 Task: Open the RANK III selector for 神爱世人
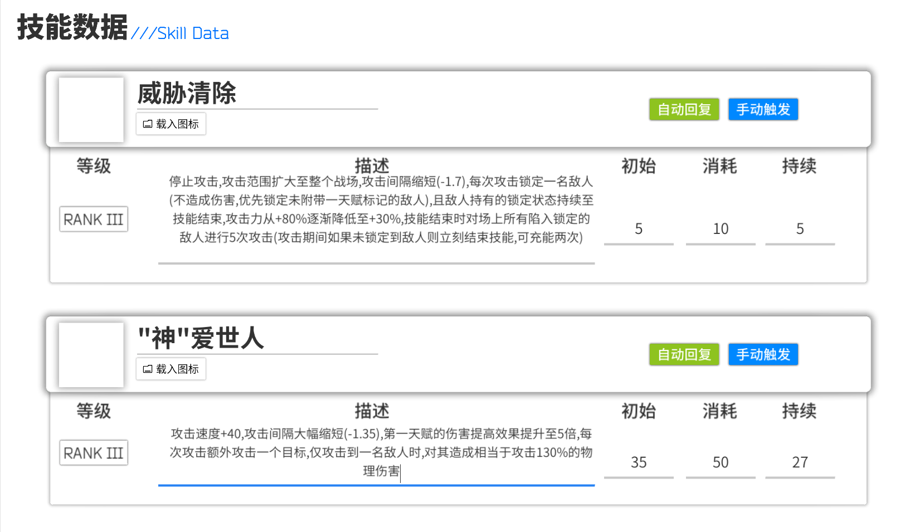[93, 453]
